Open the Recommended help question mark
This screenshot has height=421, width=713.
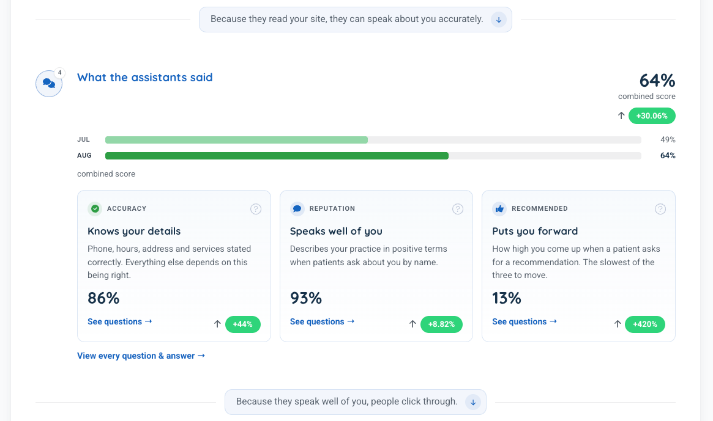coord(660,209)
